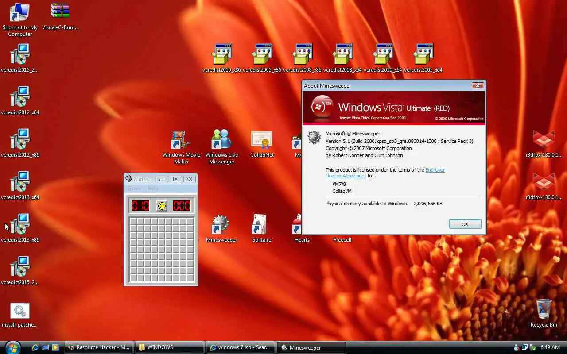Open the Help menu in Minesweeper
The width and height of the screenshot is (567, 354).
click(153, 189)
